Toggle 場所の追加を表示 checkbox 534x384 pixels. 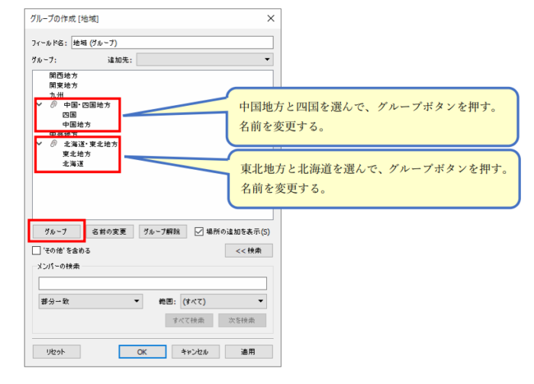pyautogui.click(x=199, y=232)
